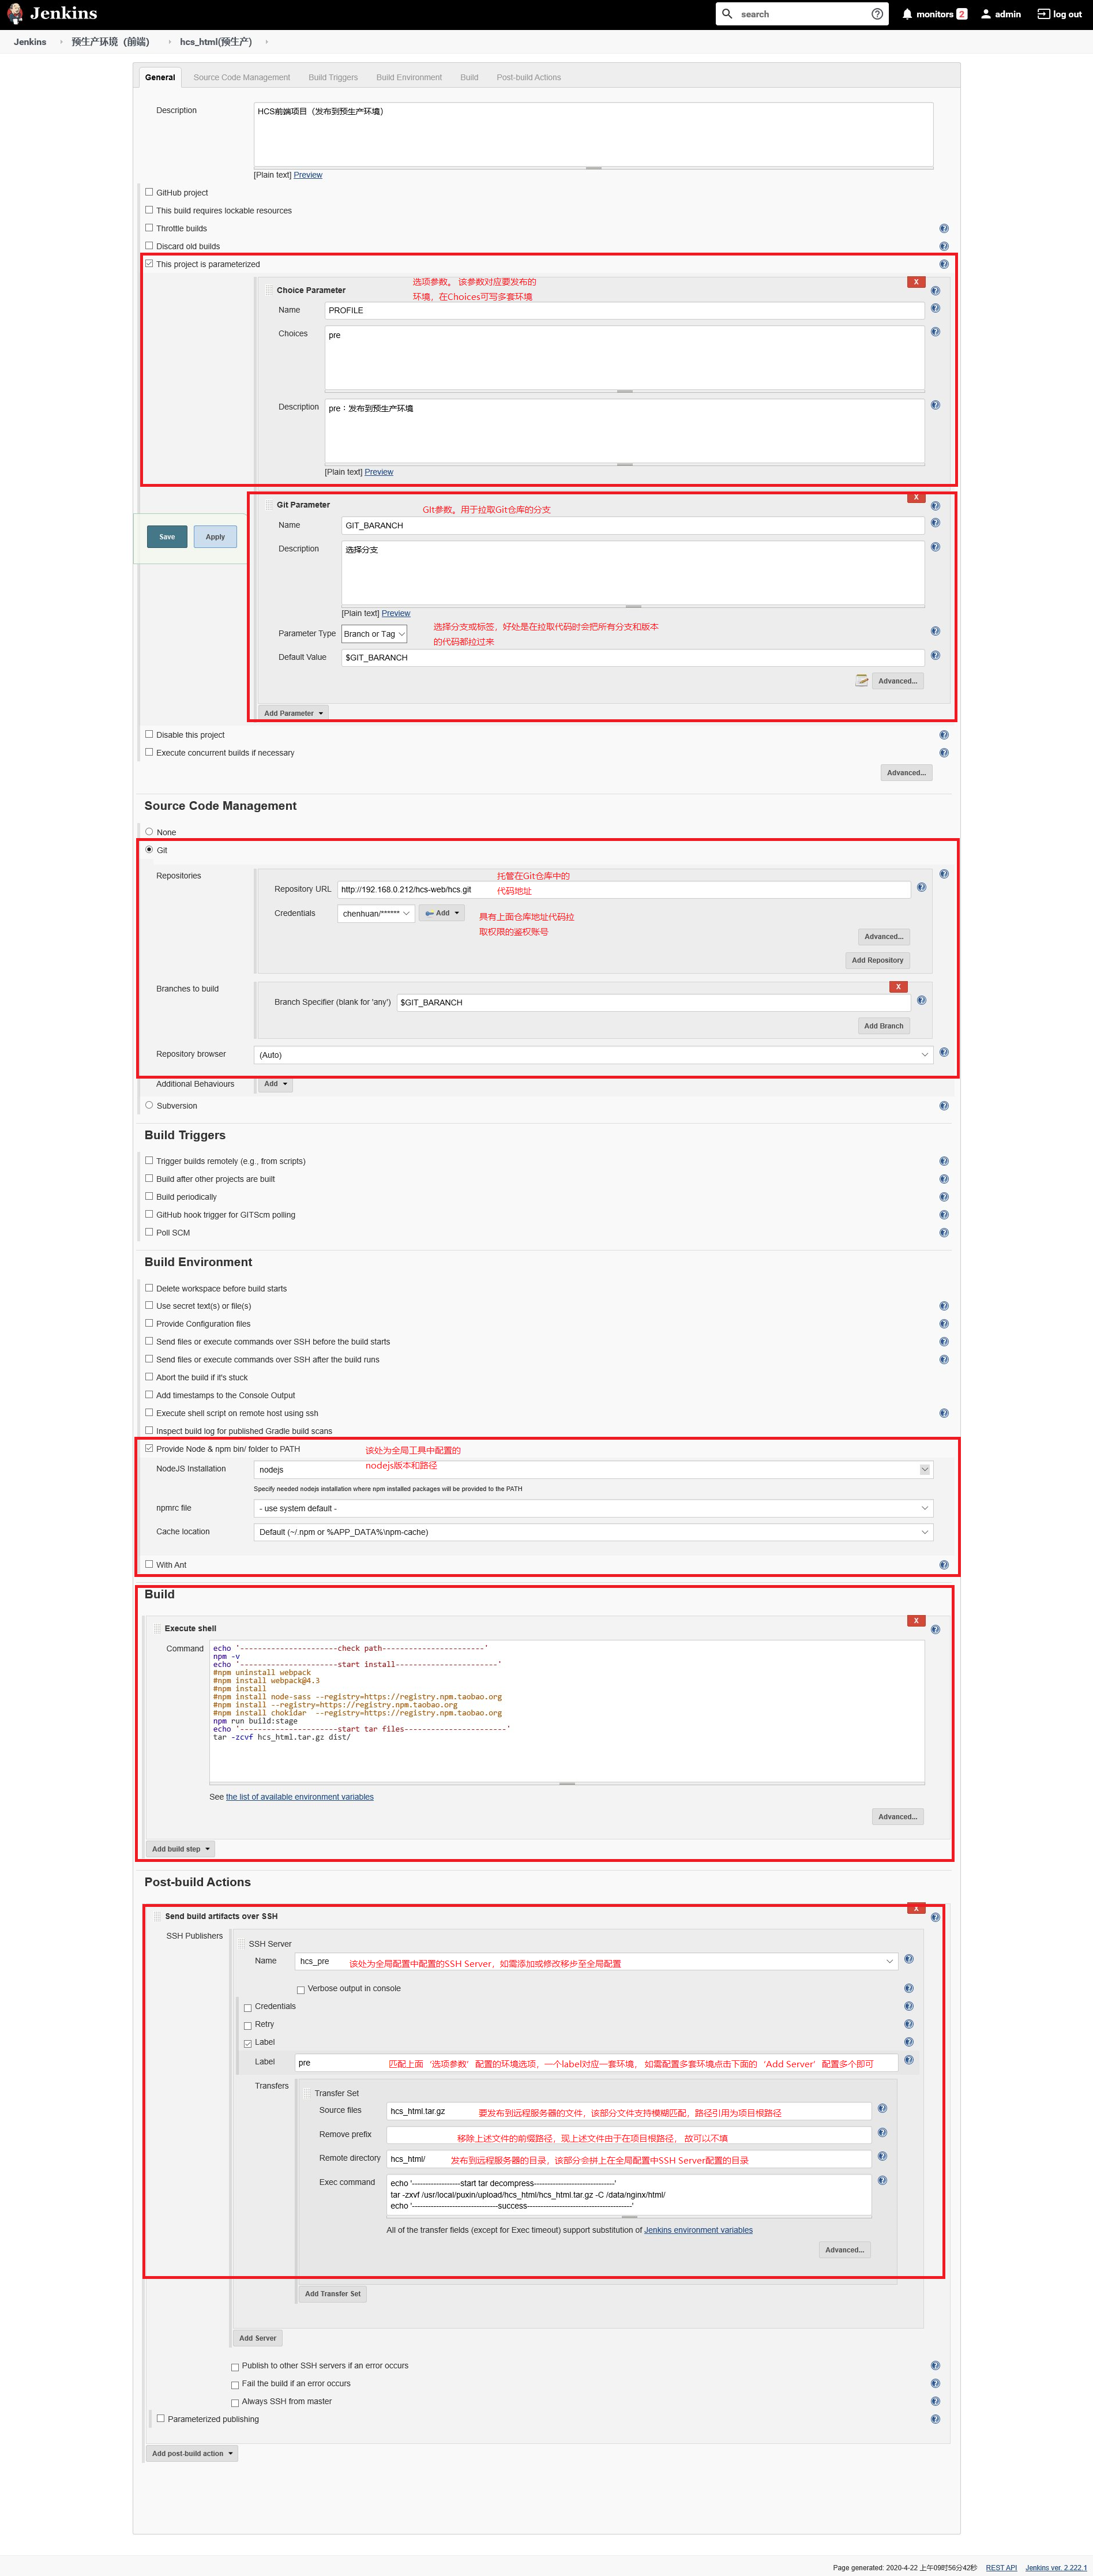Delete the Choice Parameter with red X
1093x2576 pixels.
pyautogui.click(x=915, y=282)
